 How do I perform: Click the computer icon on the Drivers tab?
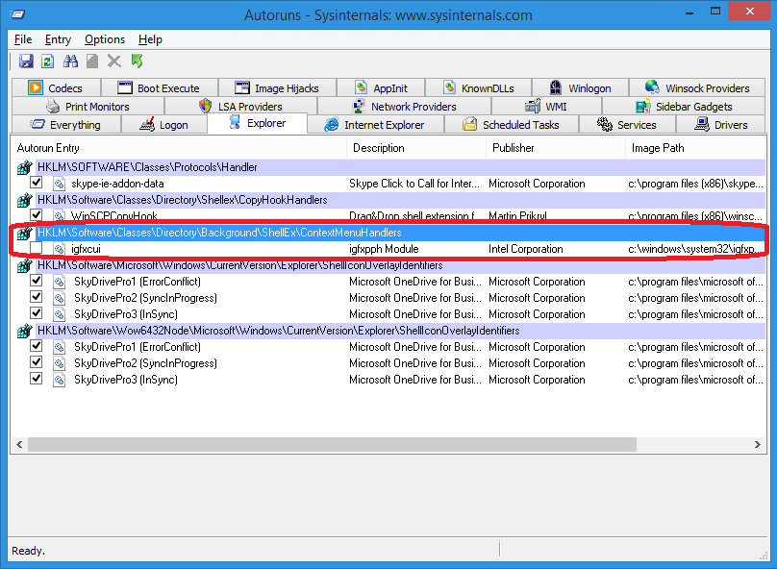pyautogui.click(x=702, y=124)
